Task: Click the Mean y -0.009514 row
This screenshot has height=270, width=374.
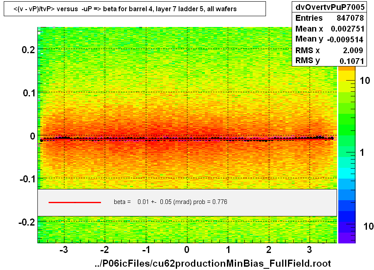Action: pyautogui.click(x=330, y=39)
